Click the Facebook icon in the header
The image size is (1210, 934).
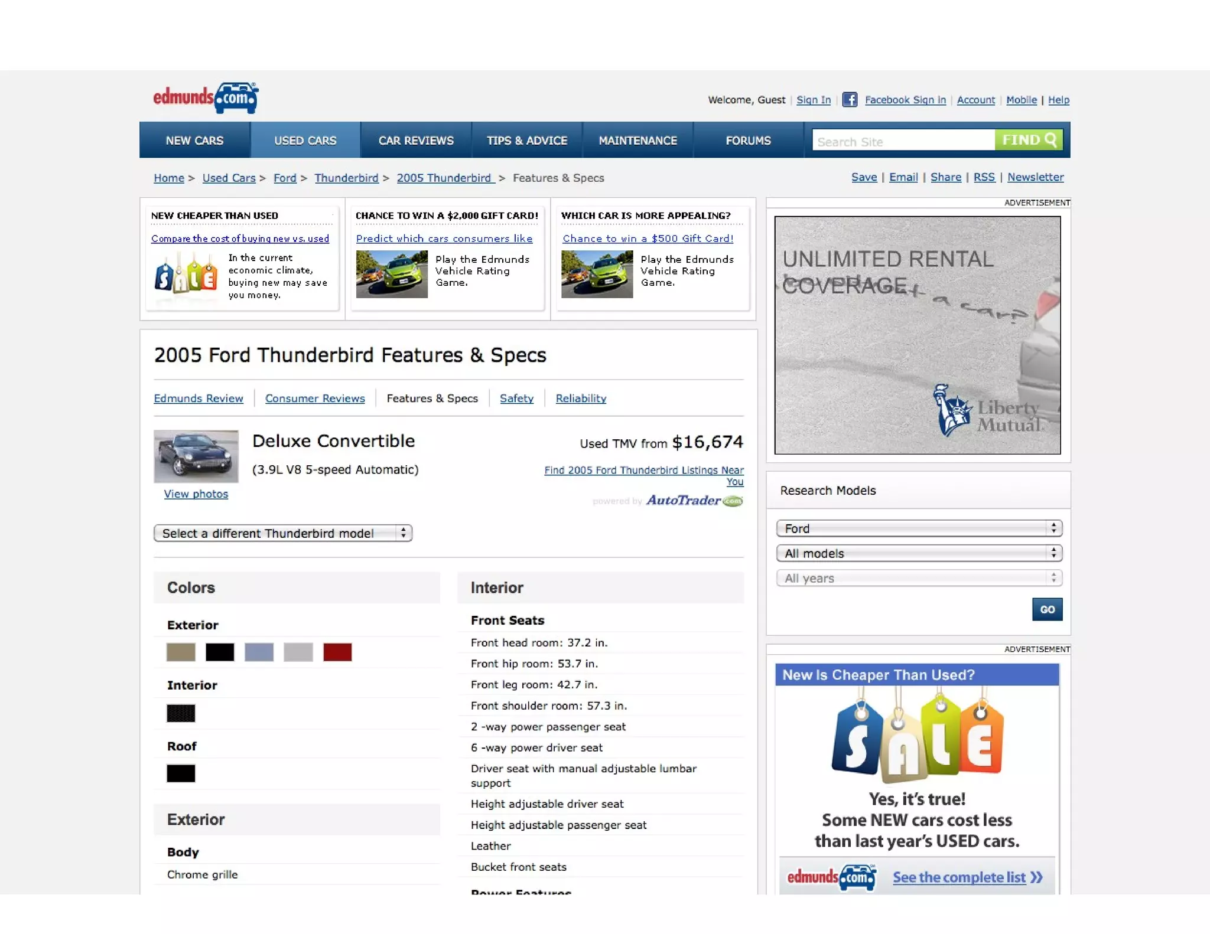[x=849, y=100]
